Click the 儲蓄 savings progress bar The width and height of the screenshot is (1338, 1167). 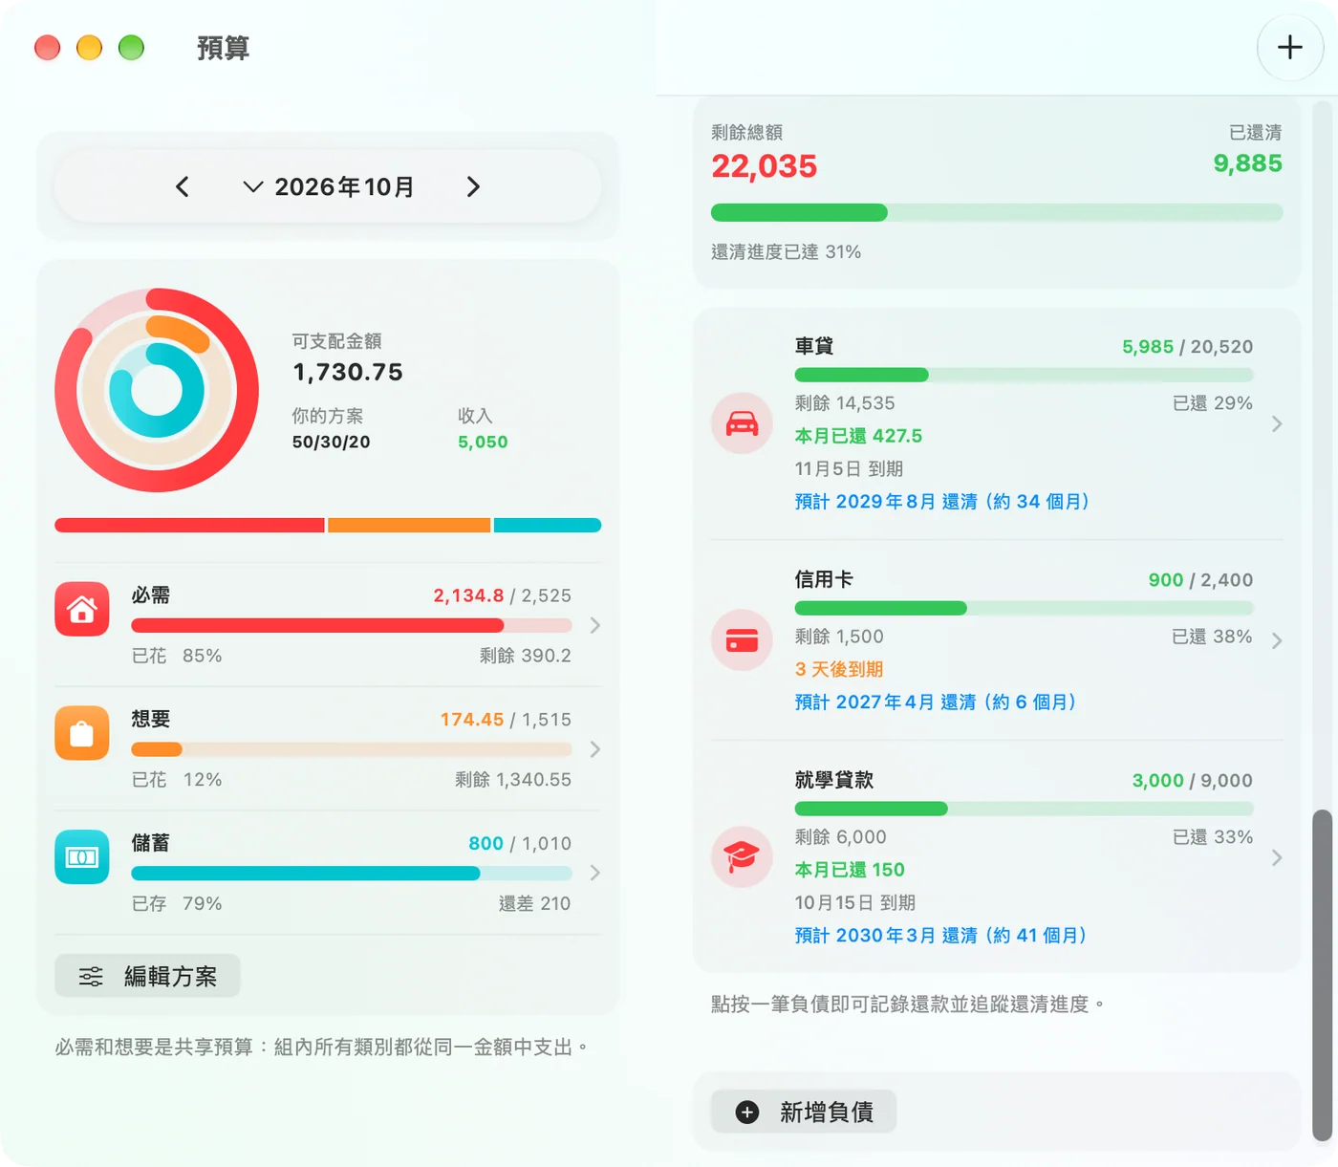352,873
